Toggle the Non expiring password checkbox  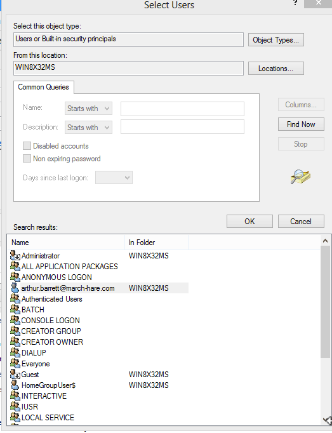tap(27, 159)
